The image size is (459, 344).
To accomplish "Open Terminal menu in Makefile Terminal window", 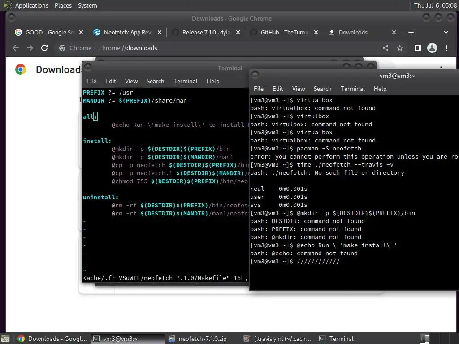I will pyautogui.click(x=185, y=82).
